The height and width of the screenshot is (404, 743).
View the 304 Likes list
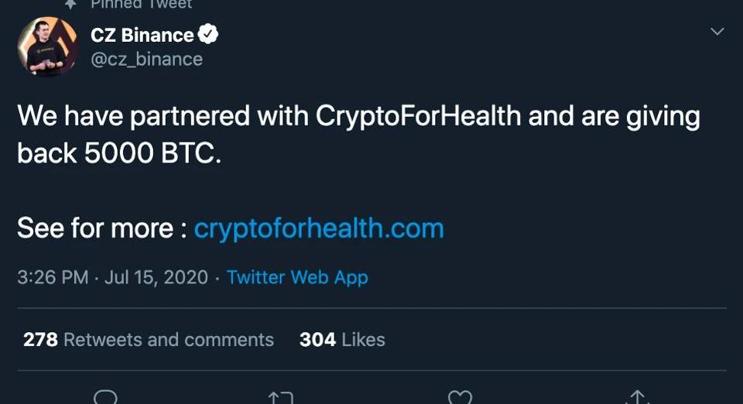click(x=342, y=340)
